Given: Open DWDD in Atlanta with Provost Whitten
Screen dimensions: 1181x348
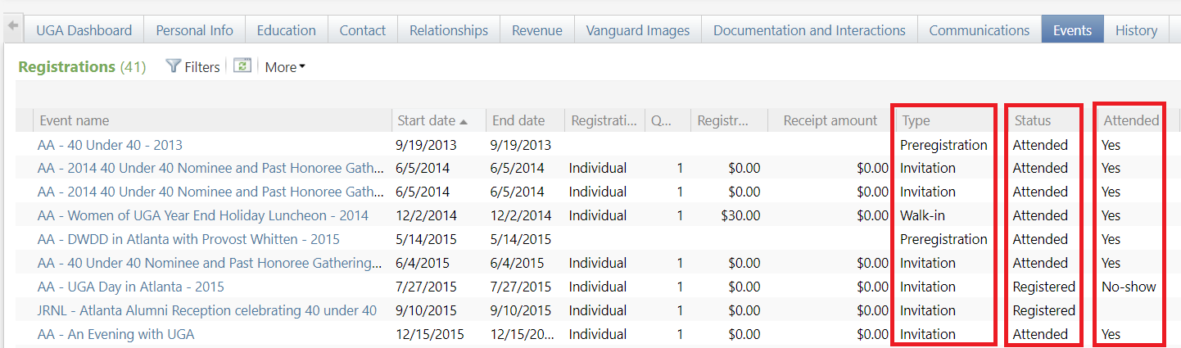Looking at the screenshot, I should (188, 239).
